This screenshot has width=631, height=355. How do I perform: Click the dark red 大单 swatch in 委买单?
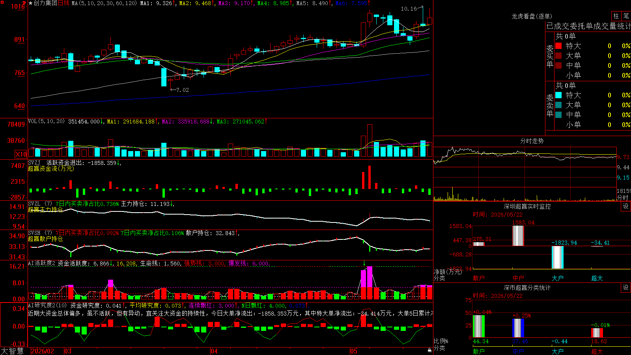[558, 56]
